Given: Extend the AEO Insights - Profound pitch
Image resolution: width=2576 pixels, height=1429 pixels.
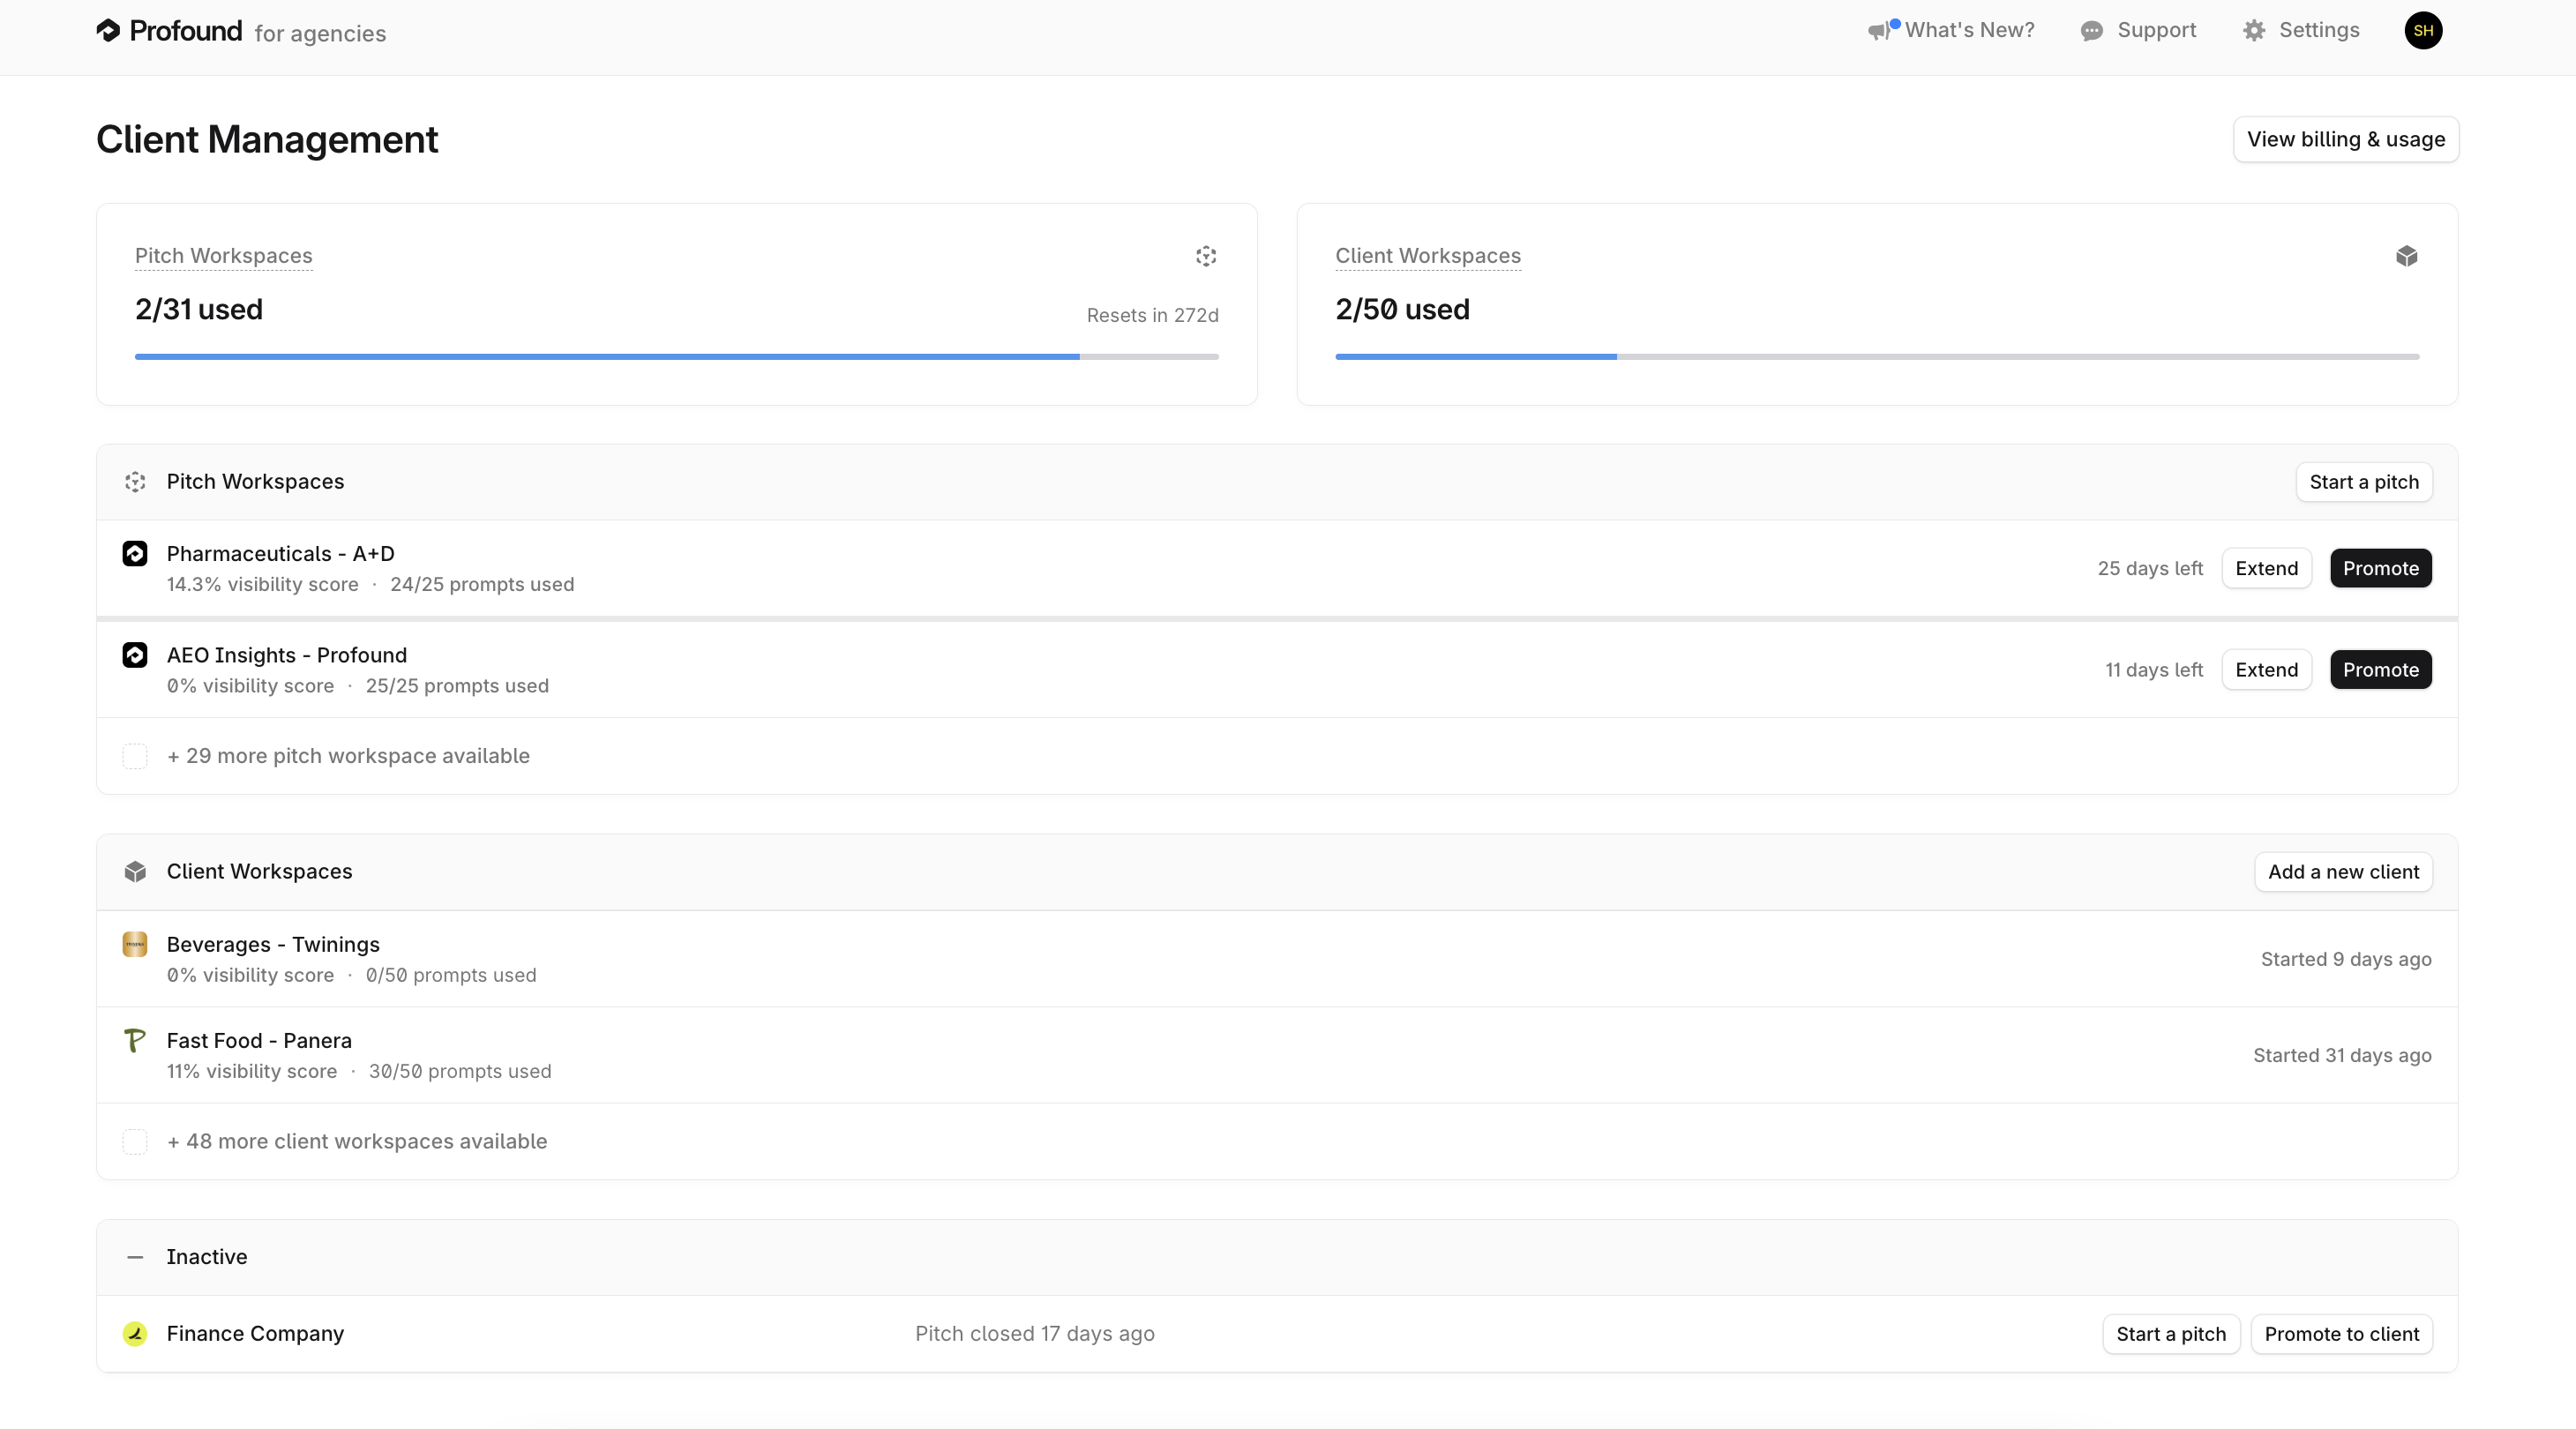Looking at the screenshot, I should (x=2266, y=670).
